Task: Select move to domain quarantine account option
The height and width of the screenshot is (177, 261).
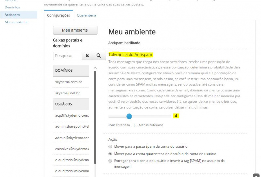Action: [x=110, y=154]
